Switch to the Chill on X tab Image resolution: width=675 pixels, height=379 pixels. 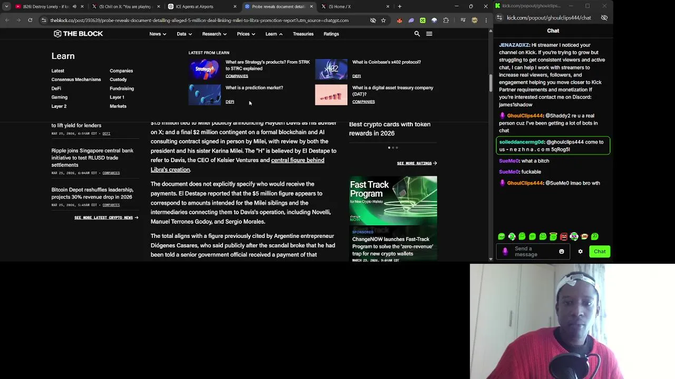pyautogui.click(x=125, y=6)
